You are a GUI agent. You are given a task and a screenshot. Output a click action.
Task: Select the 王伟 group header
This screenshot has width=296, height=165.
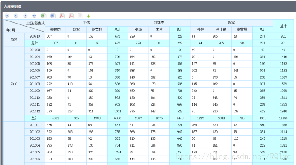tap(87, 23)
